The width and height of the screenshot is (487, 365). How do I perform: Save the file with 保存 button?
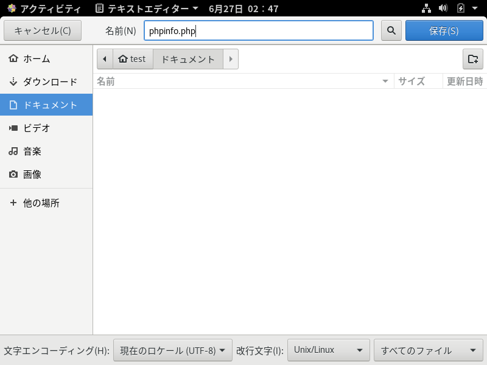coord(444,30)
